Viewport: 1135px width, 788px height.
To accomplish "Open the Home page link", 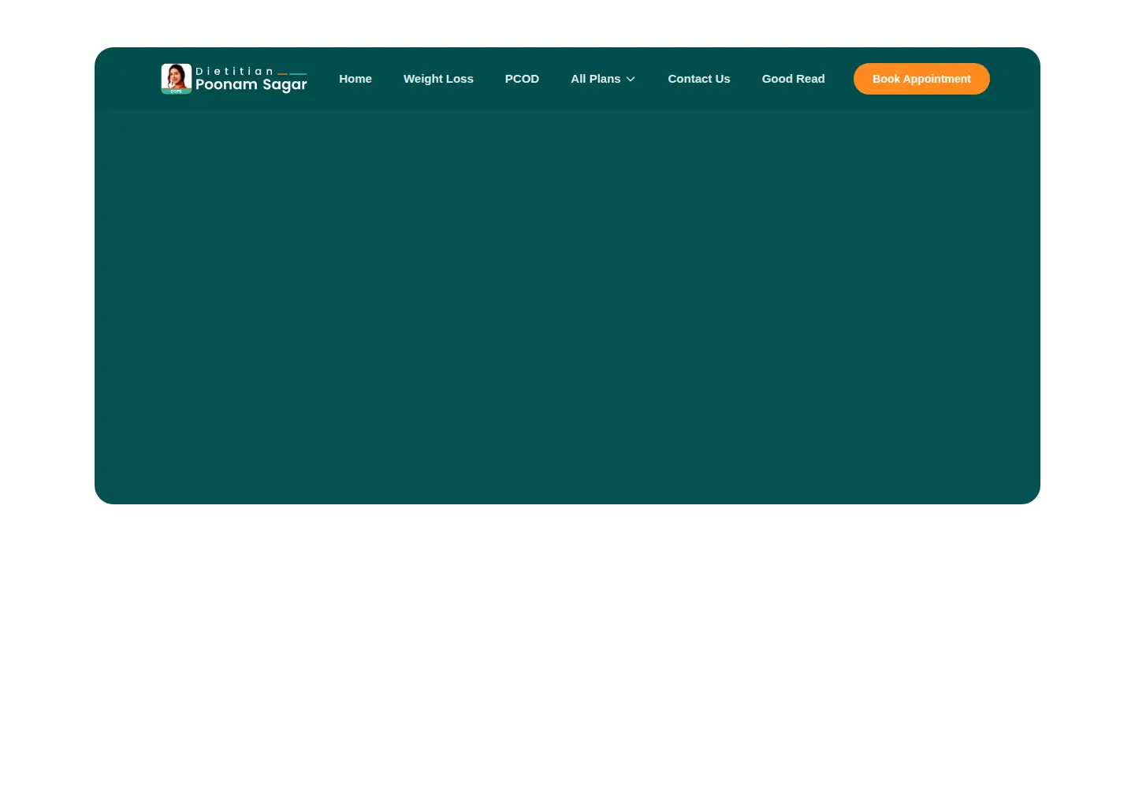I will click(x=355, y=79).
